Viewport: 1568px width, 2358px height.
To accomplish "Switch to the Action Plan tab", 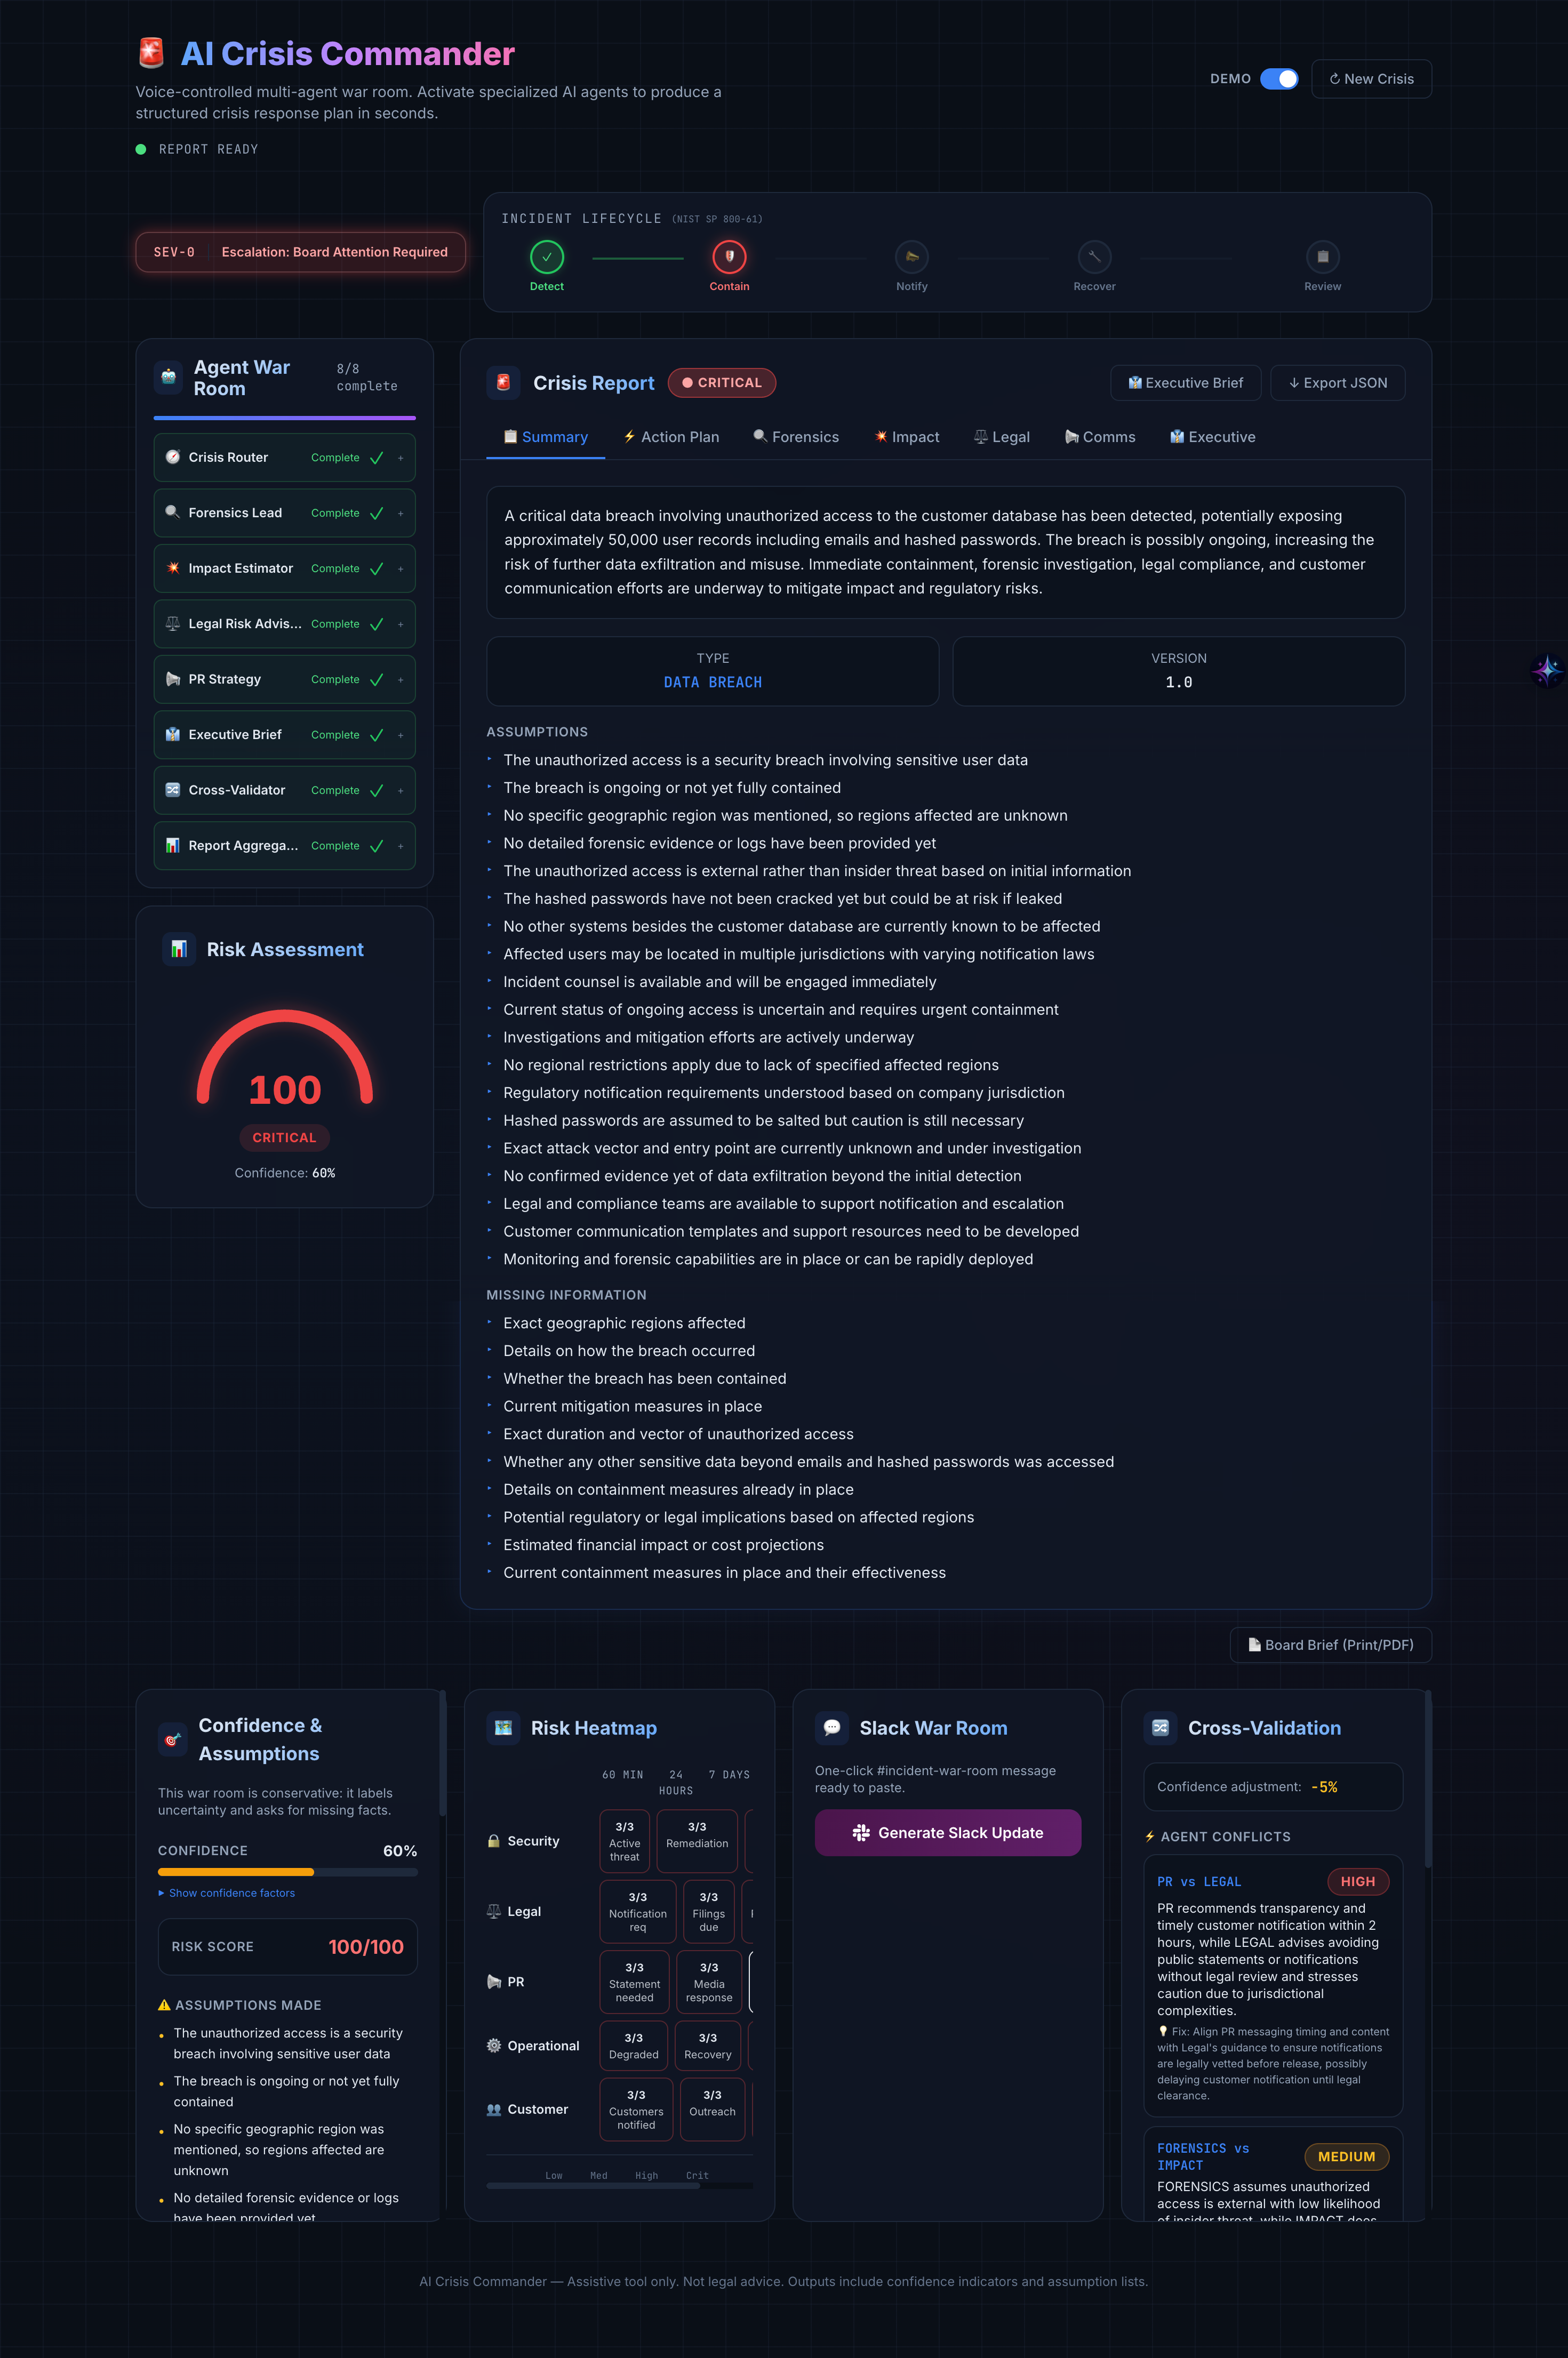I will point(671,437).
